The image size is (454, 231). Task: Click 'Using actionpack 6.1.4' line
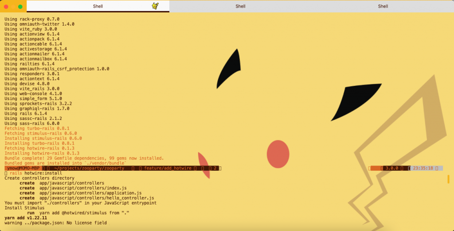point(32,39)
